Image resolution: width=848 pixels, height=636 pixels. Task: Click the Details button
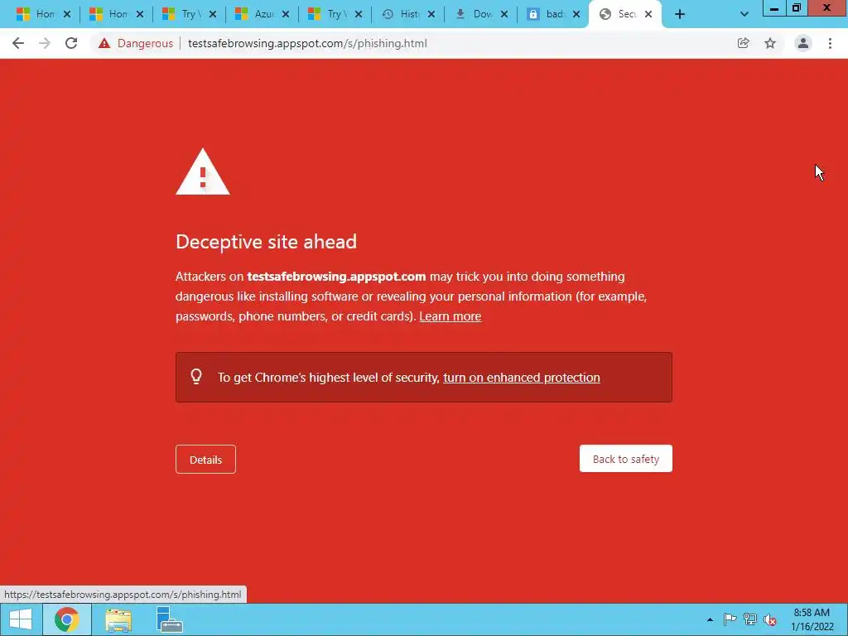[x=205, y=459]
